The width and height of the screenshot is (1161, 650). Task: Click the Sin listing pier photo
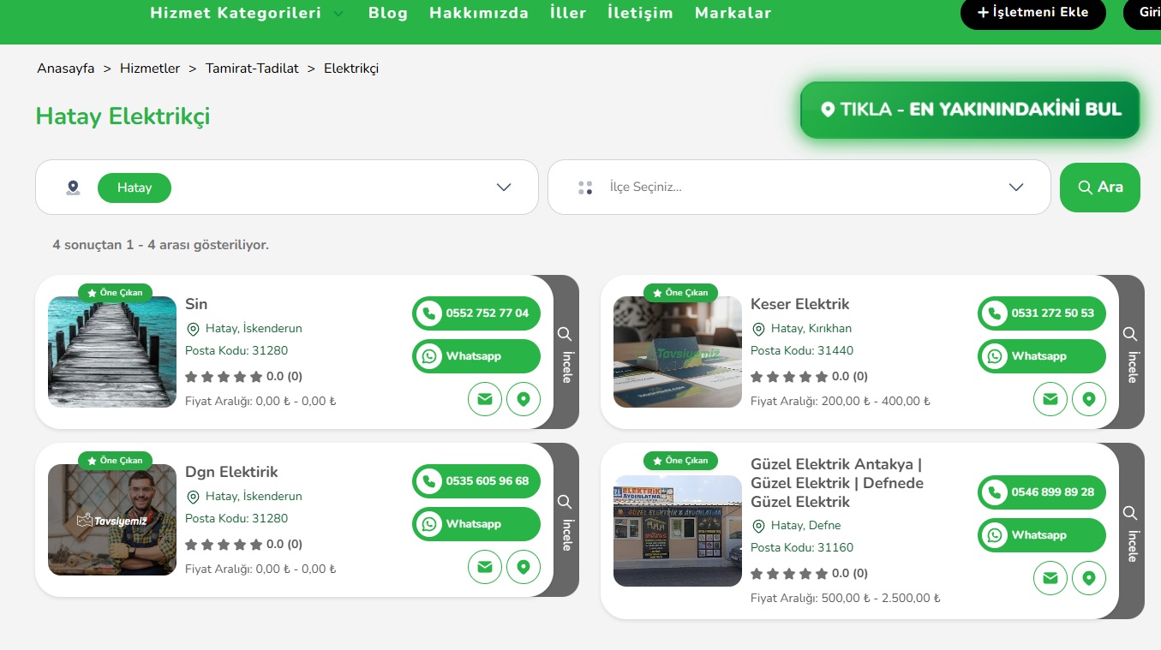tap(112, 352)
